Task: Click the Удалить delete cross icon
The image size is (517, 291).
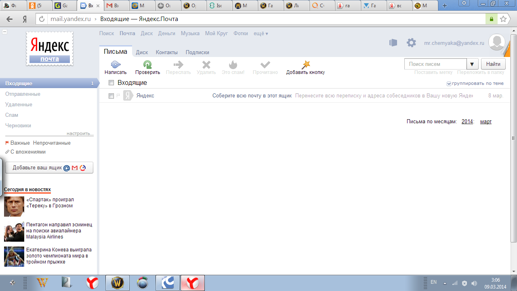Action: 206,65
